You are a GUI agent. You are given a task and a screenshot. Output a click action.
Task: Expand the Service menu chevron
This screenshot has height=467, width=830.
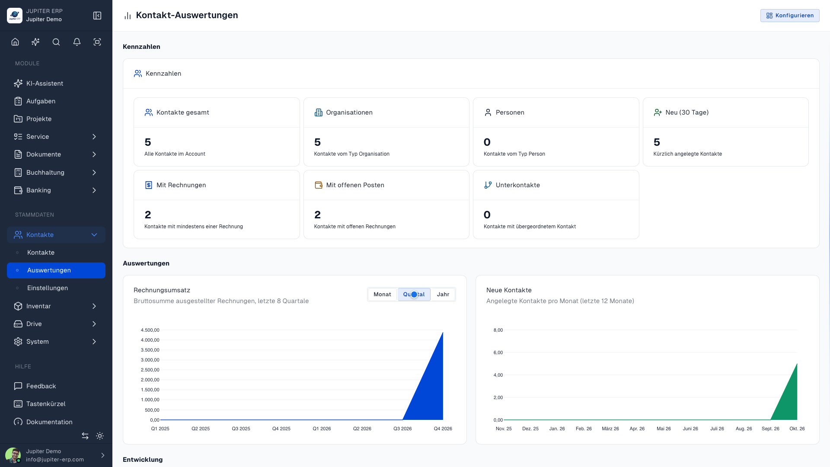tap(94, 137)
